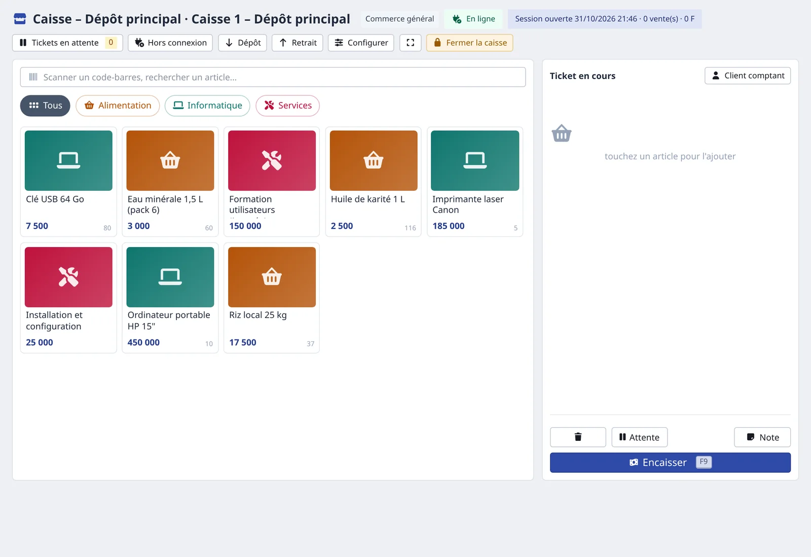Click the Ordinateur portable HP 15" name
This screenshot has height=557, width=811.
click(169, 321)
